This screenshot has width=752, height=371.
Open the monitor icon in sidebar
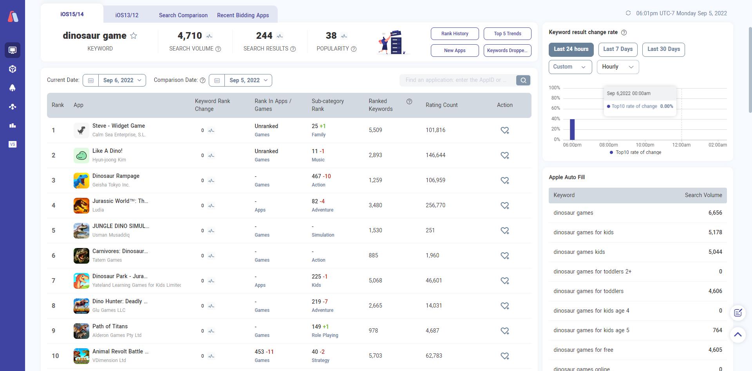pos(13,50)
